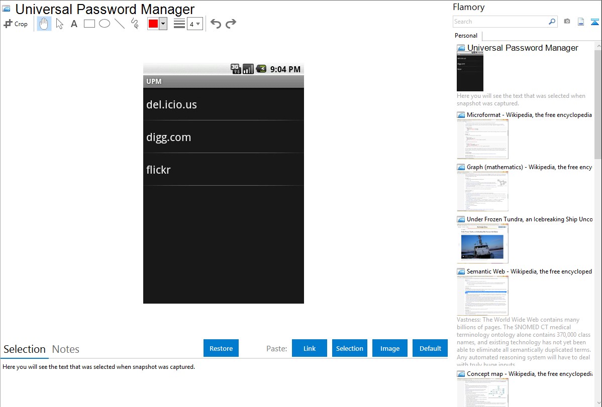Select the Crop tool
This screenshot has height=407, width=602.
coord(16,24)
